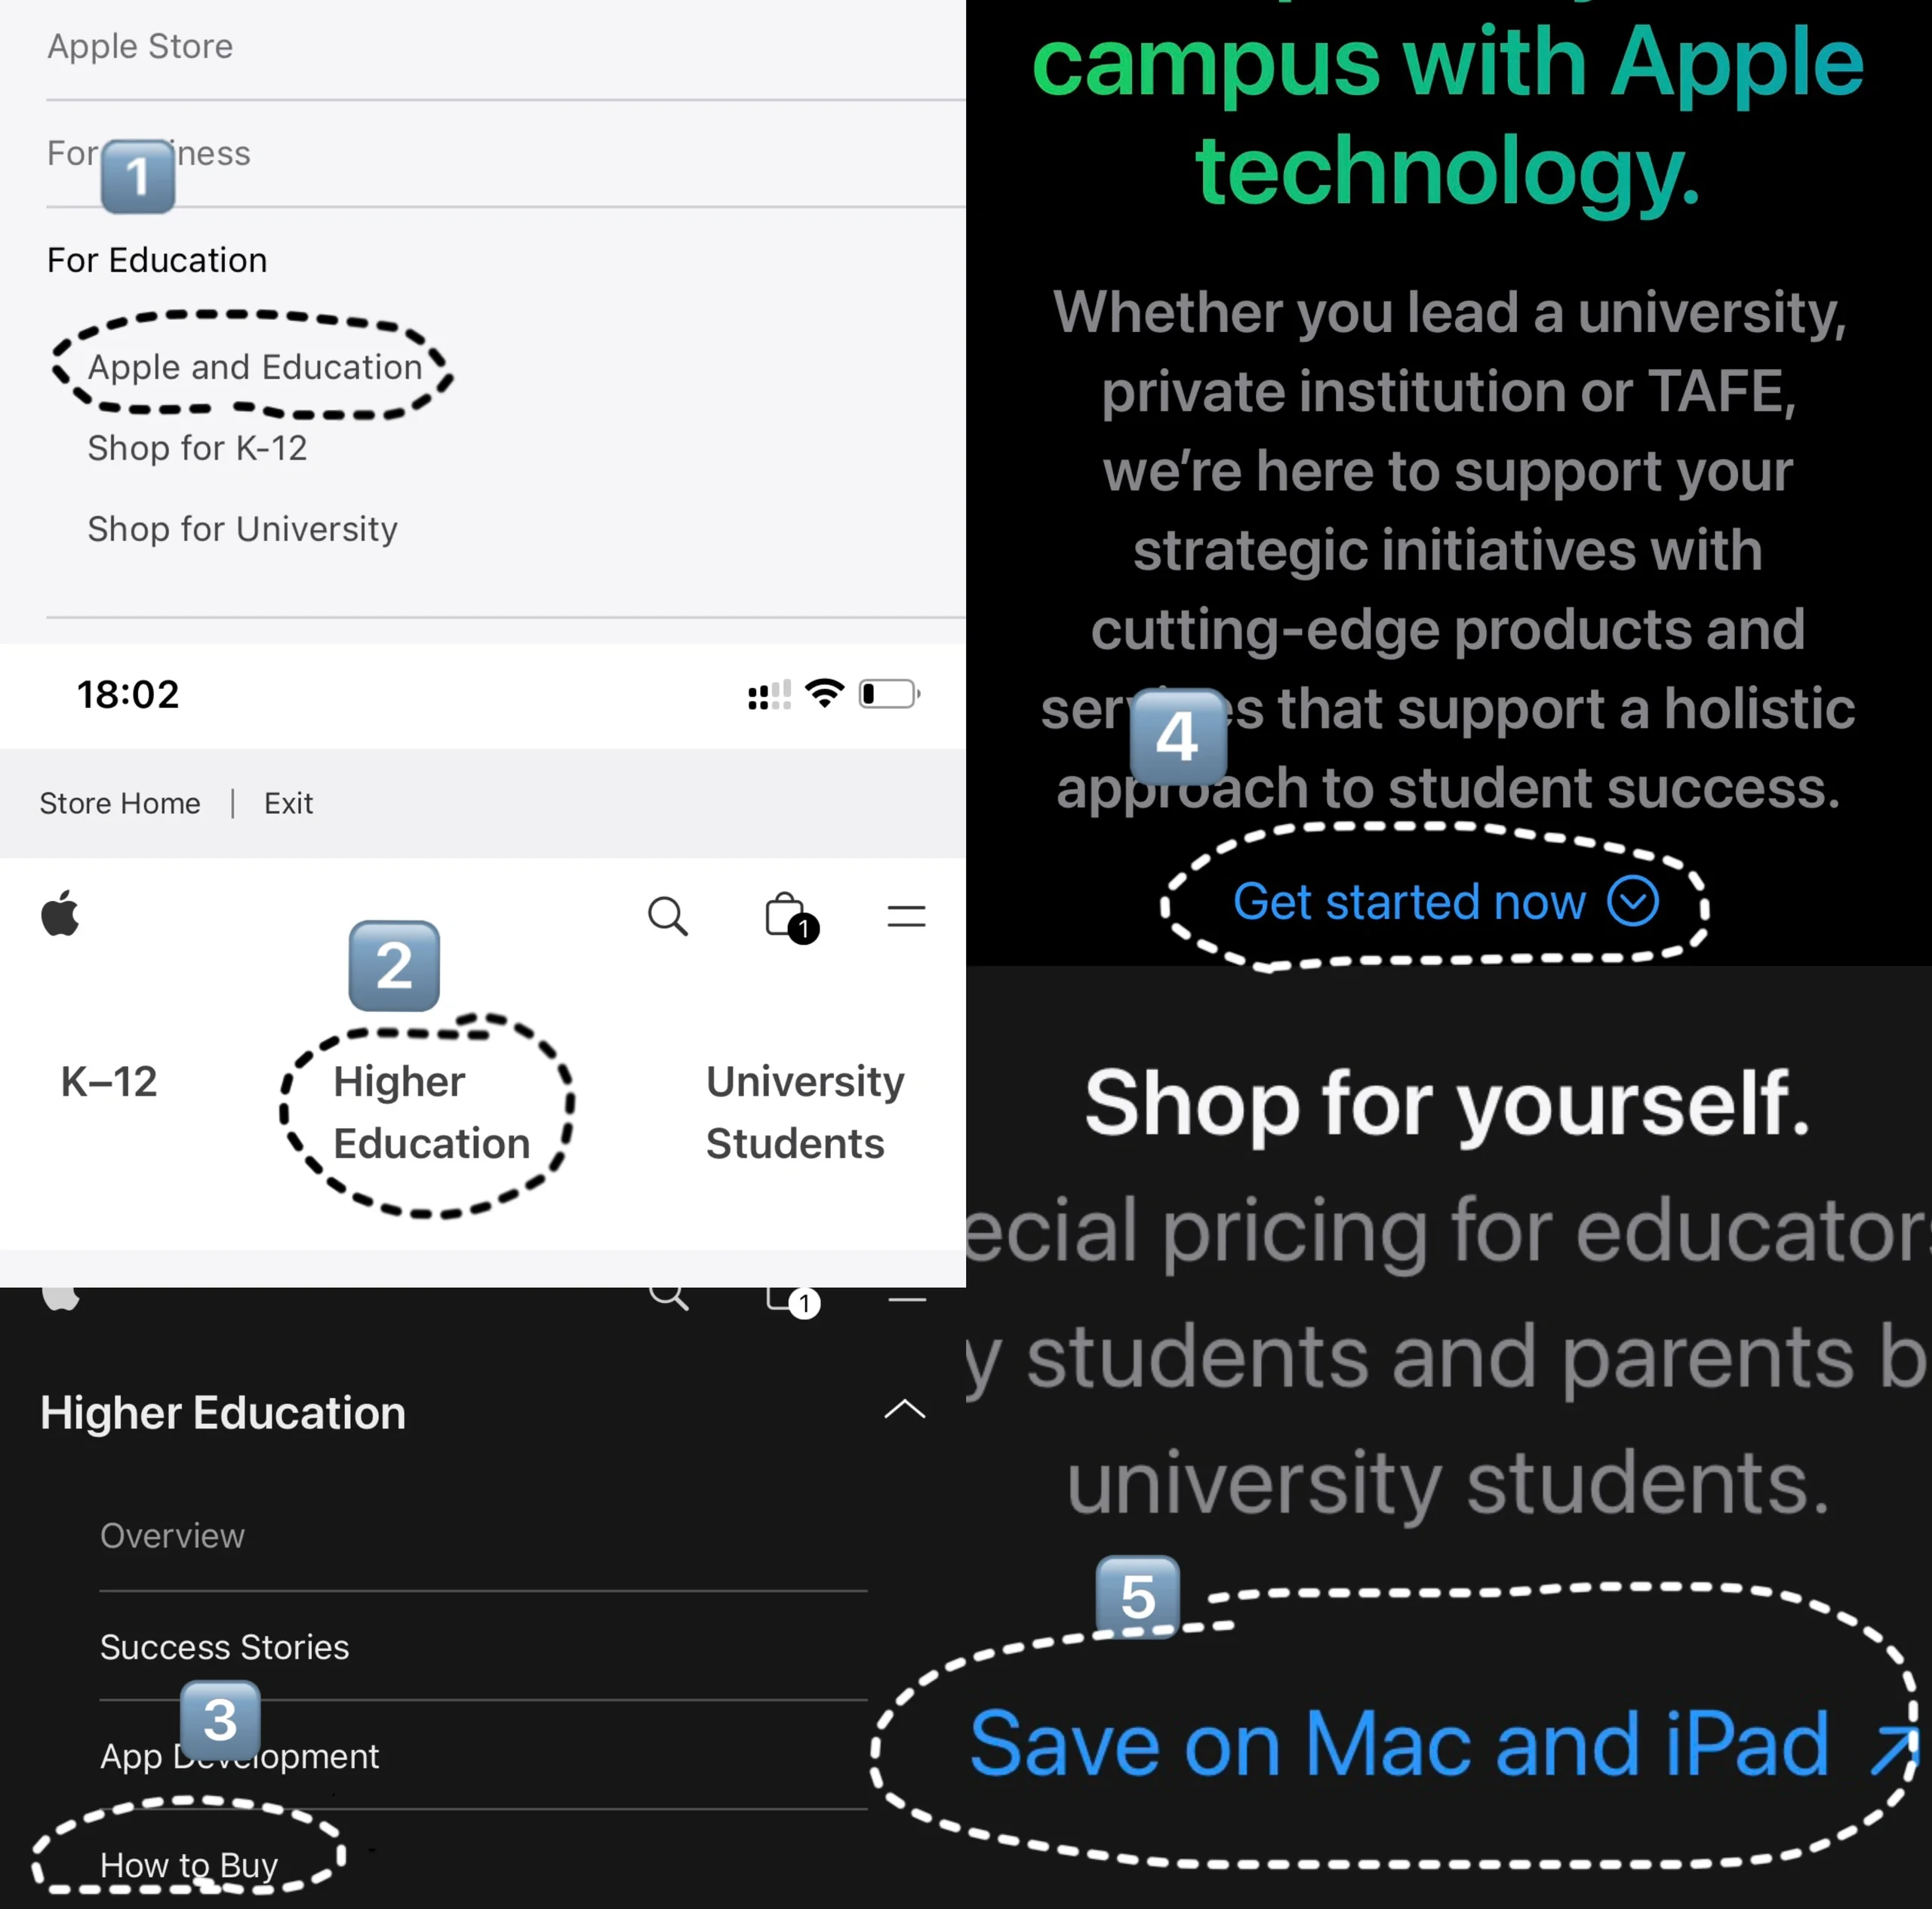The image size is (1932, 1909).
Task: Click the Apple logo icon
Action: (x=60, y=915)
